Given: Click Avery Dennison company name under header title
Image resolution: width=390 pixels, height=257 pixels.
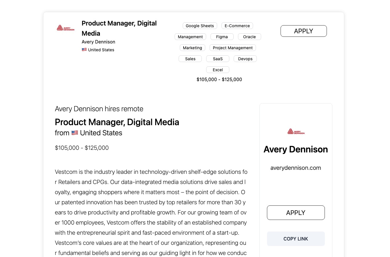Looking at the screenshot, I should pos(98,42).
